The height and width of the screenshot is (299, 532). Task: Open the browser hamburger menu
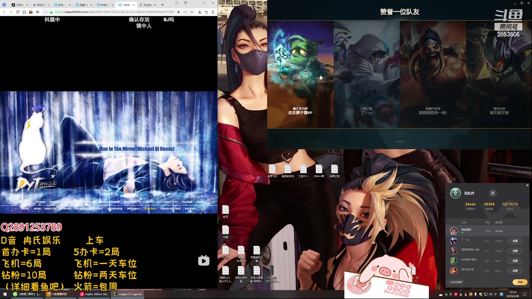pos(213,12)
